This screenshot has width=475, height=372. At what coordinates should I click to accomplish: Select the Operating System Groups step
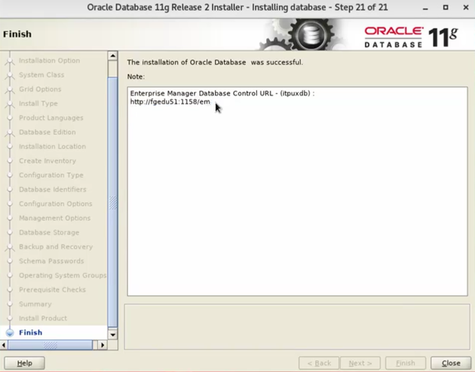coord(62,276)
